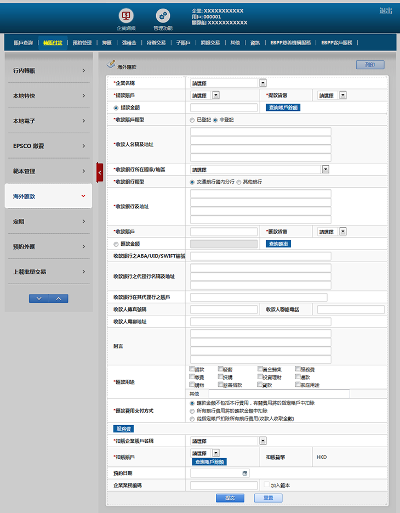
Task: Open the 企業名稱 dropdown
Action: pyautogui.click(x=263, y=83)
